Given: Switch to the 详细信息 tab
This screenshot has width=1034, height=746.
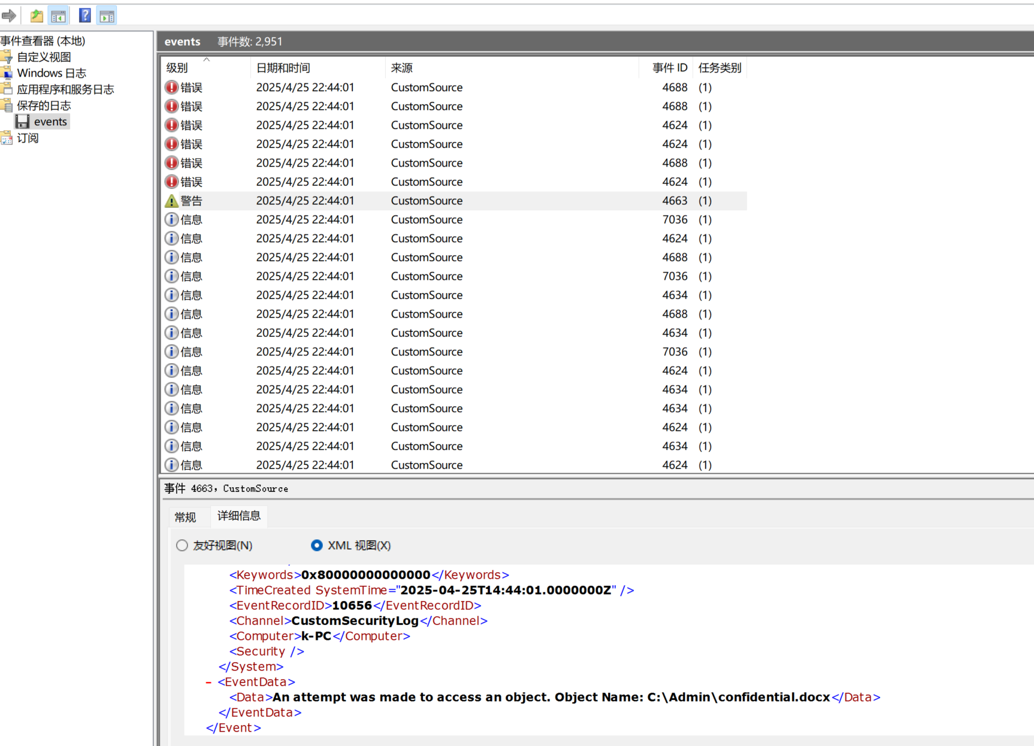Looking at the screenshot, I should (239, 516).
